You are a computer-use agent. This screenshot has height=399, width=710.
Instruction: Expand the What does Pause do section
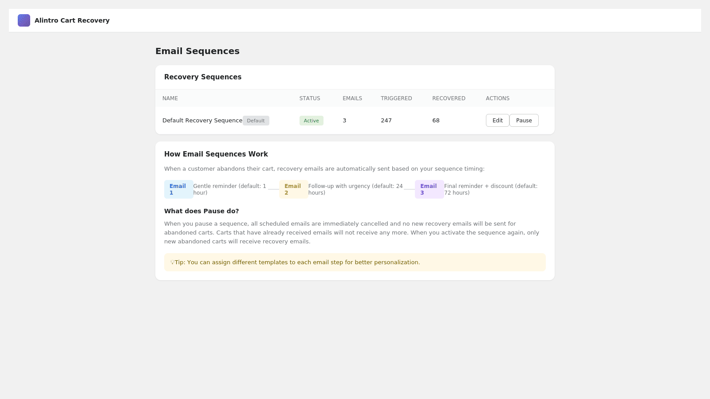(201, 211)
